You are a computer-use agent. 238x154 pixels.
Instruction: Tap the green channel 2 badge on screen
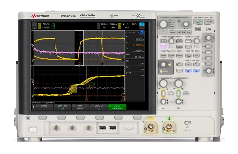53,26
